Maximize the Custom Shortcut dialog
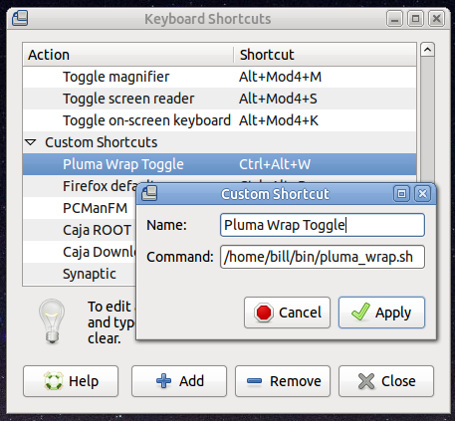 (x=401, y=193)
